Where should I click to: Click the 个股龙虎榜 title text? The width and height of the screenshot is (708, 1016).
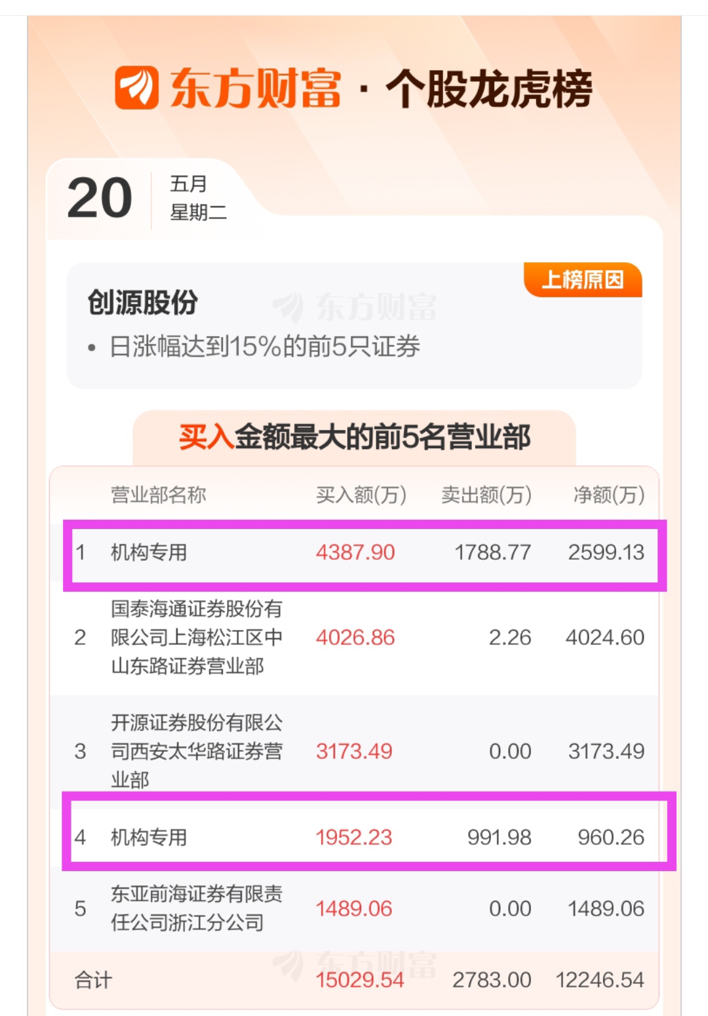tap(489, 88)
